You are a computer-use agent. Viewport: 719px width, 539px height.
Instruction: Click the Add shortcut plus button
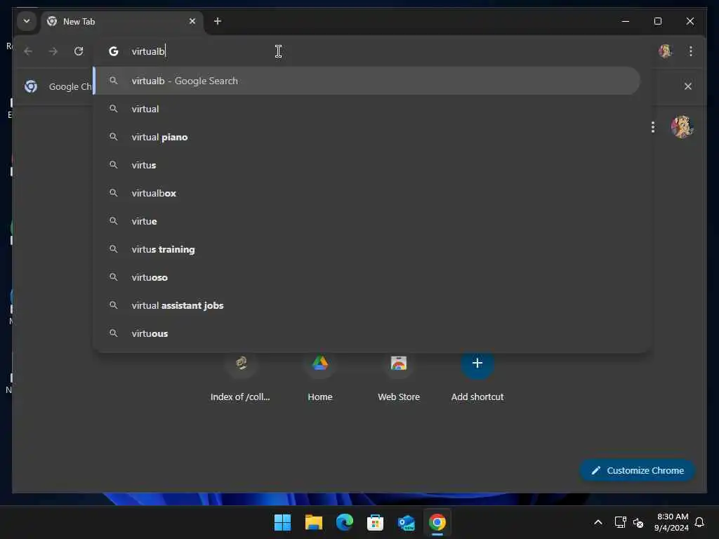click(477, 363)
